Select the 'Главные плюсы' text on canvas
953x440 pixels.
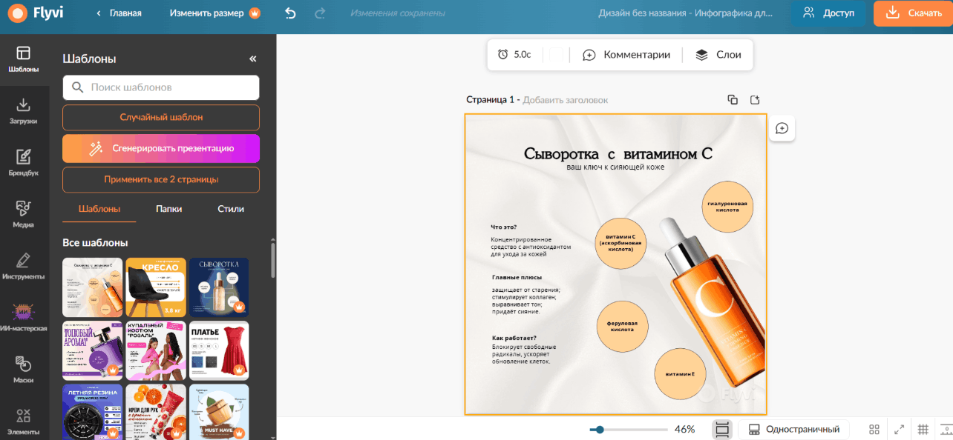pos(517,278)
